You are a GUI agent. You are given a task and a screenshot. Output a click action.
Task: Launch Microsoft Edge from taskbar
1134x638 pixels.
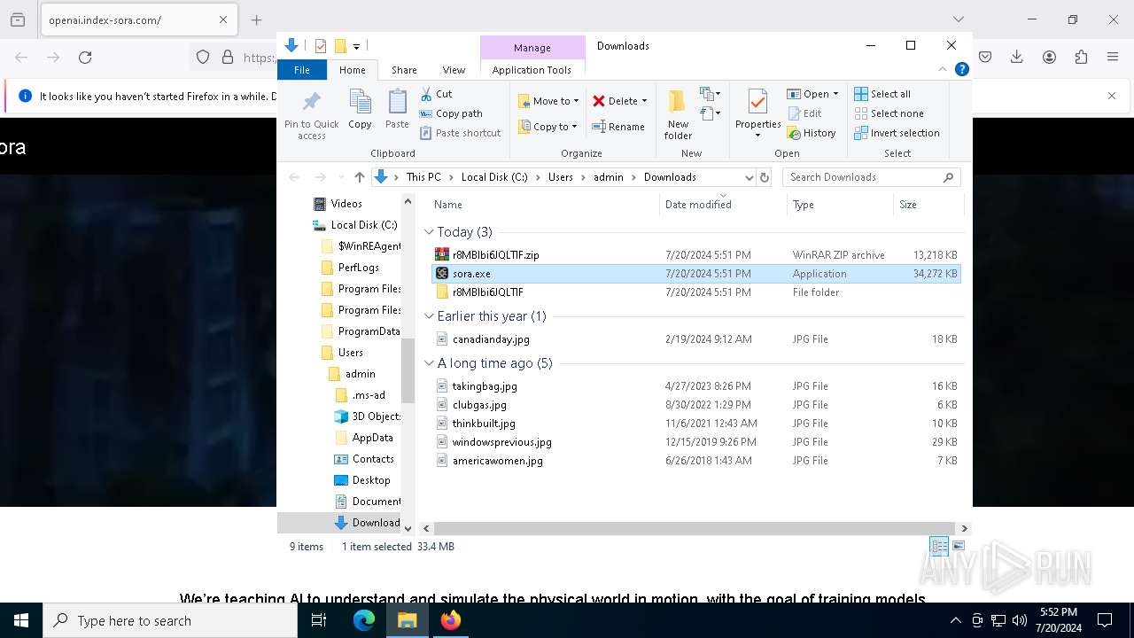364,620
